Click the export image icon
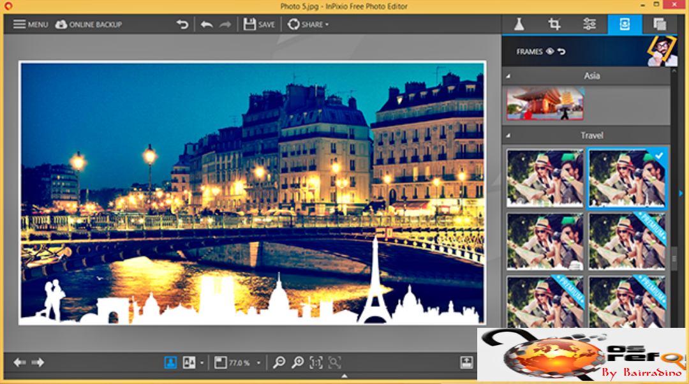 click(466, 362)
